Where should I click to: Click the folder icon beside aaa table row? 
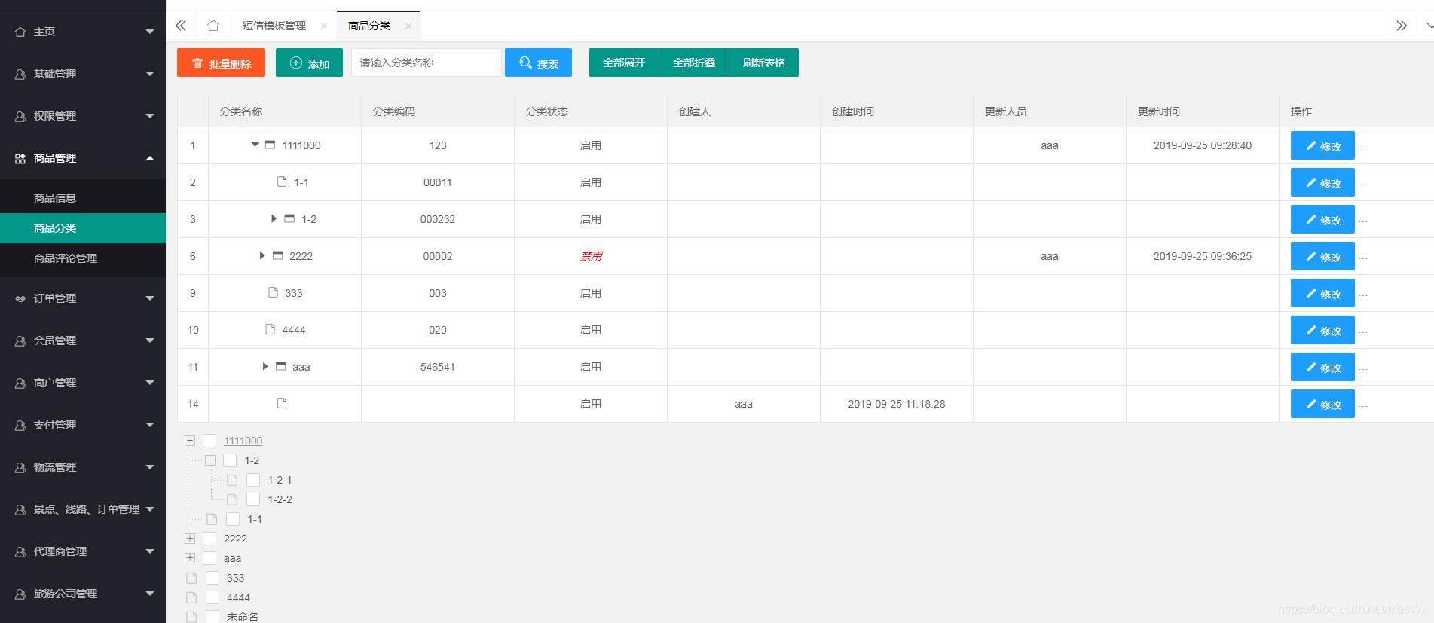click(x=280, y=366)
